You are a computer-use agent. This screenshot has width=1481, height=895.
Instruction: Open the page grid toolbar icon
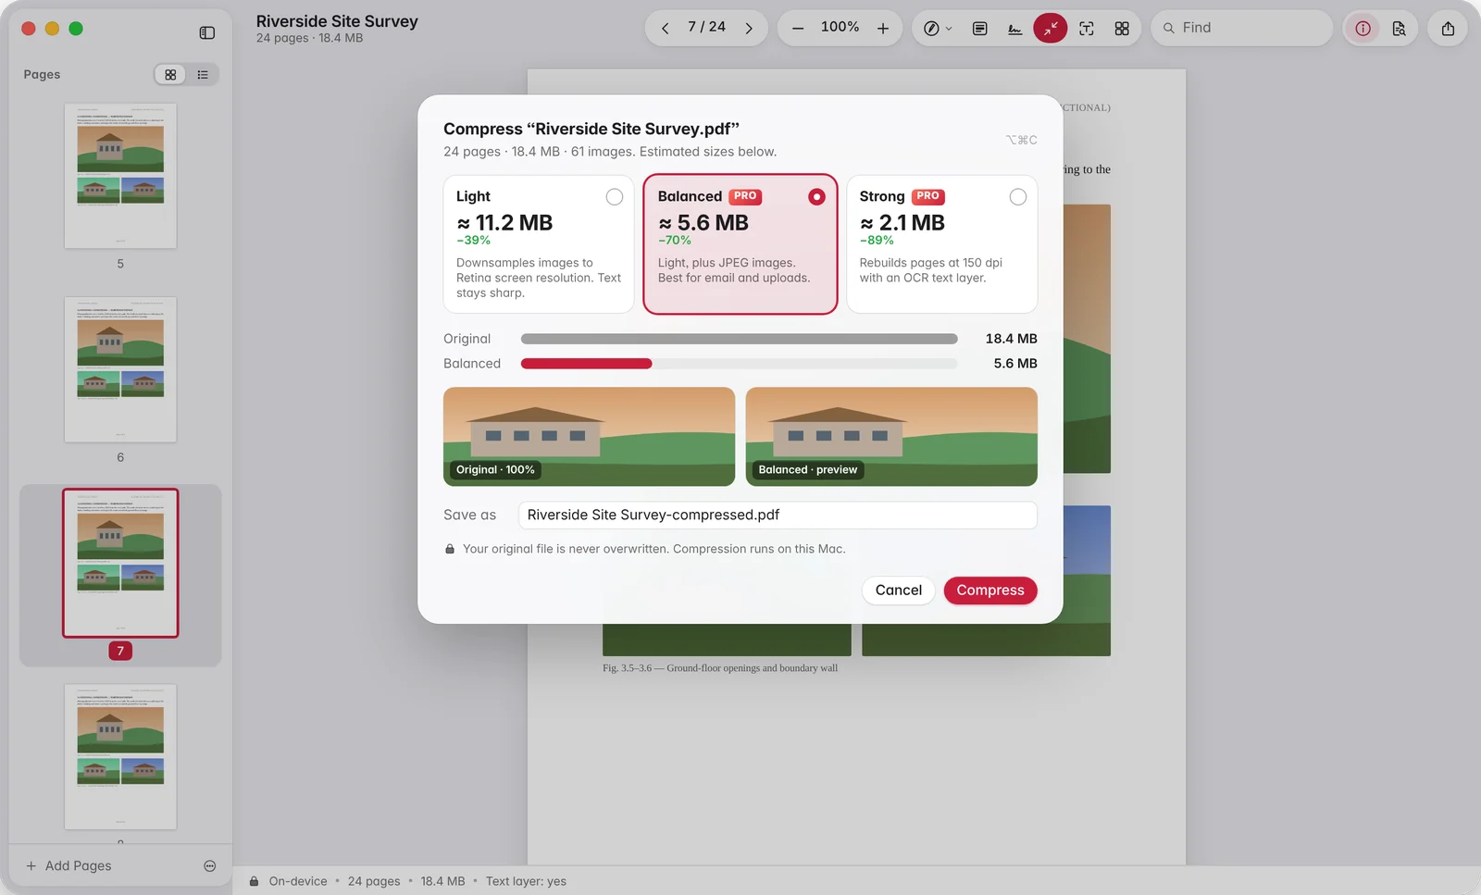click(x=1122, y=28)
